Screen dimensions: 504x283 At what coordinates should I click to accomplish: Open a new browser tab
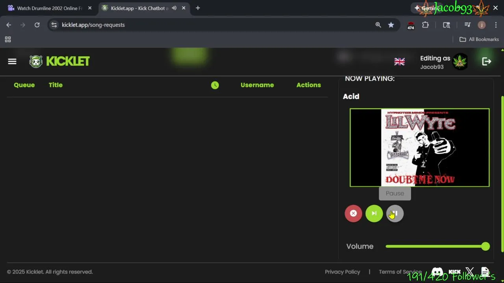(198, 8)
